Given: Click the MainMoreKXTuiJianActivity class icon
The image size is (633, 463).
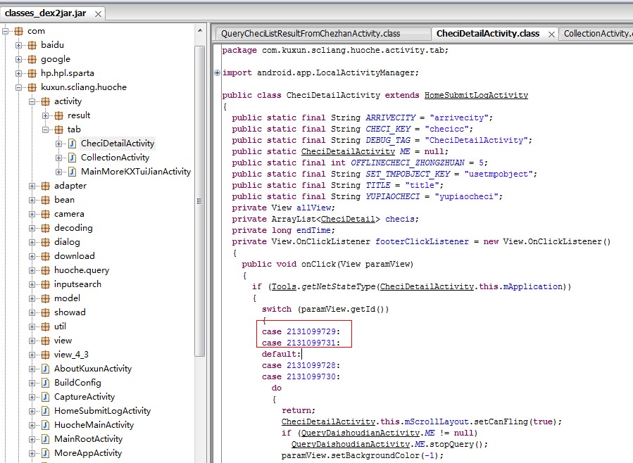Looking at the screenshot, I should (x=72, y=172).
